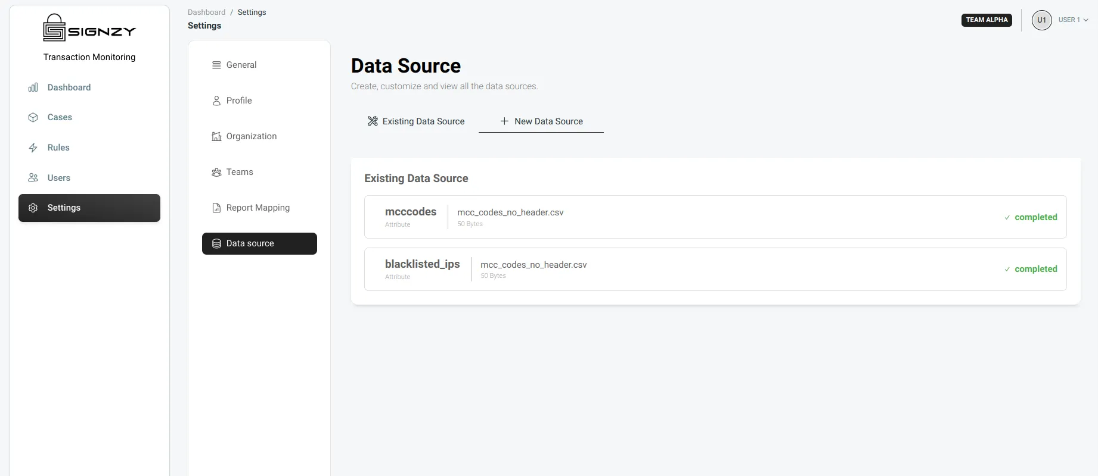Open Users in the main sidebar
Image resolution: width=1098 pixels, height=476 pixels.
click(x=89, y=178)
